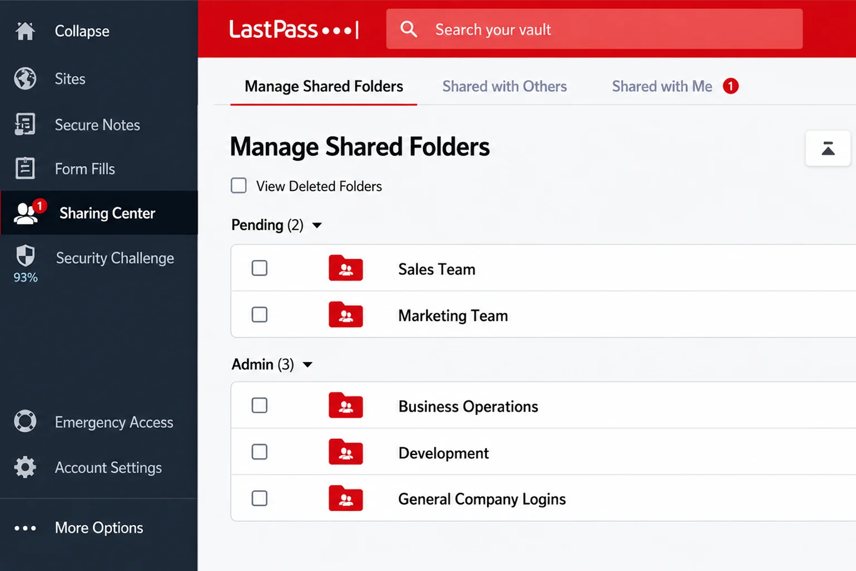856x571 pixels.
Task: Open Emergency Access lifebuoy icon
Action: click(x=25, y=422)
